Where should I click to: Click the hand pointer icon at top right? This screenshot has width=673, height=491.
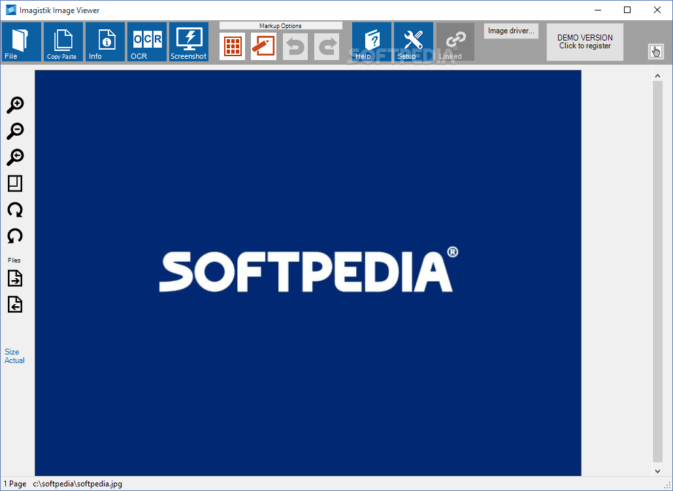pos(656,52)
